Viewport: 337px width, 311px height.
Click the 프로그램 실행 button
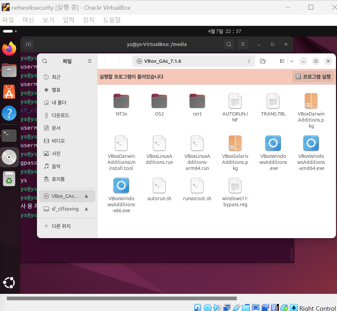point(313,77)
